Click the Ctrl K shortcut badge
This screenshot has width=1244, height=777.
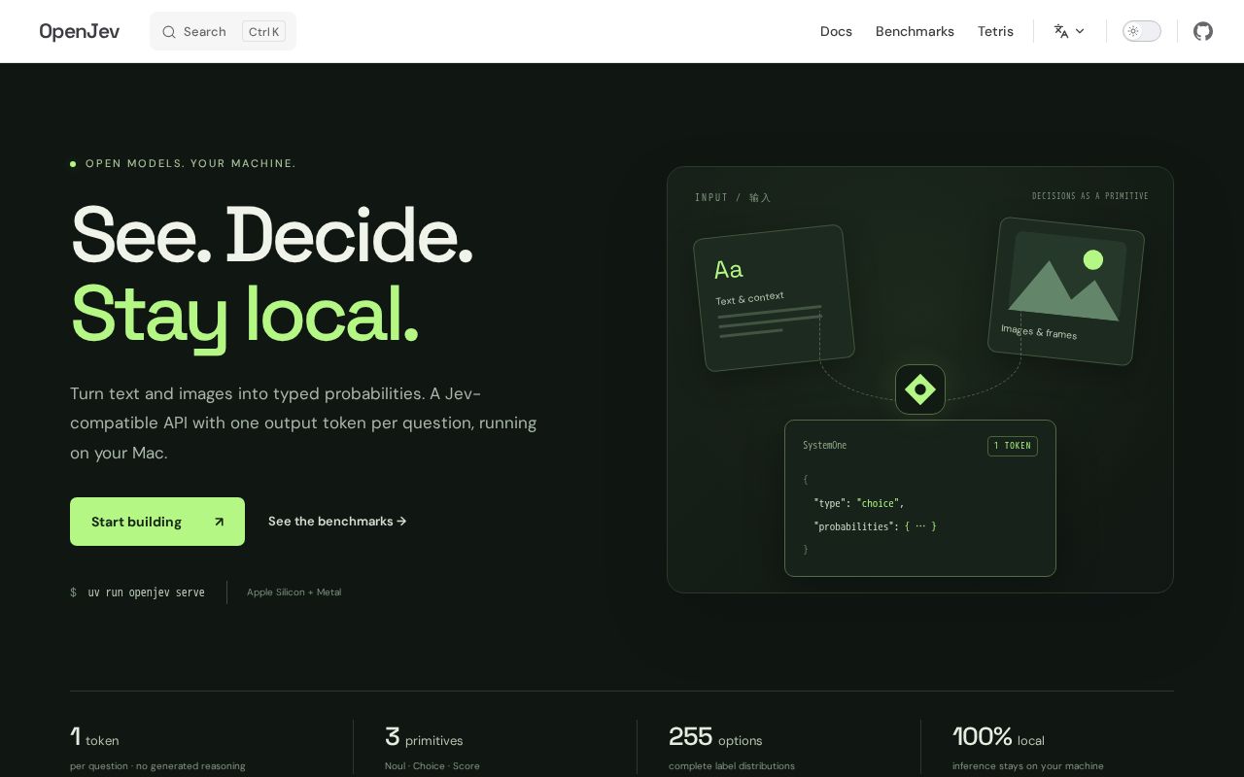263,32
